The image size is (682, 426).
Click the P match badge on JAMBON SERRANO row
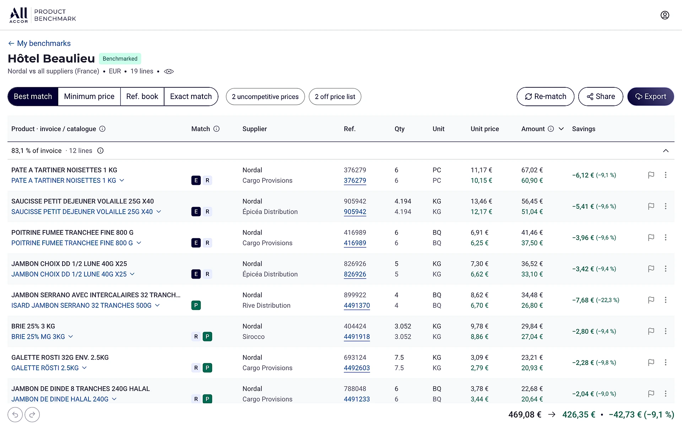[x=196, y=305]
